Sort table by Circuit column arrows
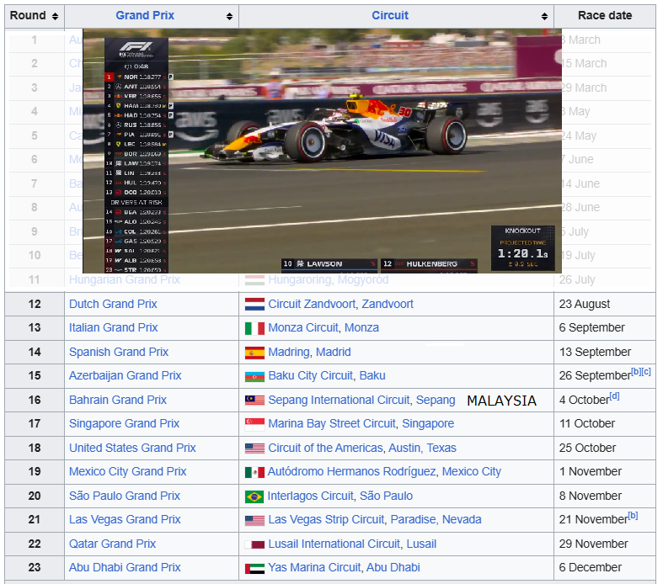The height and width of the screenshot is (584, 663). tap(544, 17)
